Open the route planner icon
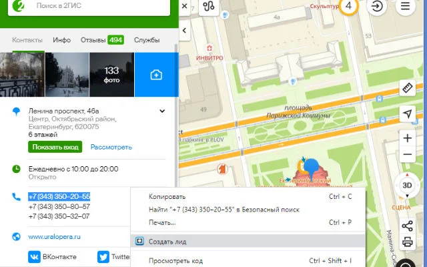The width and height of the screenshot is (427, 267). tap(209, 6)
